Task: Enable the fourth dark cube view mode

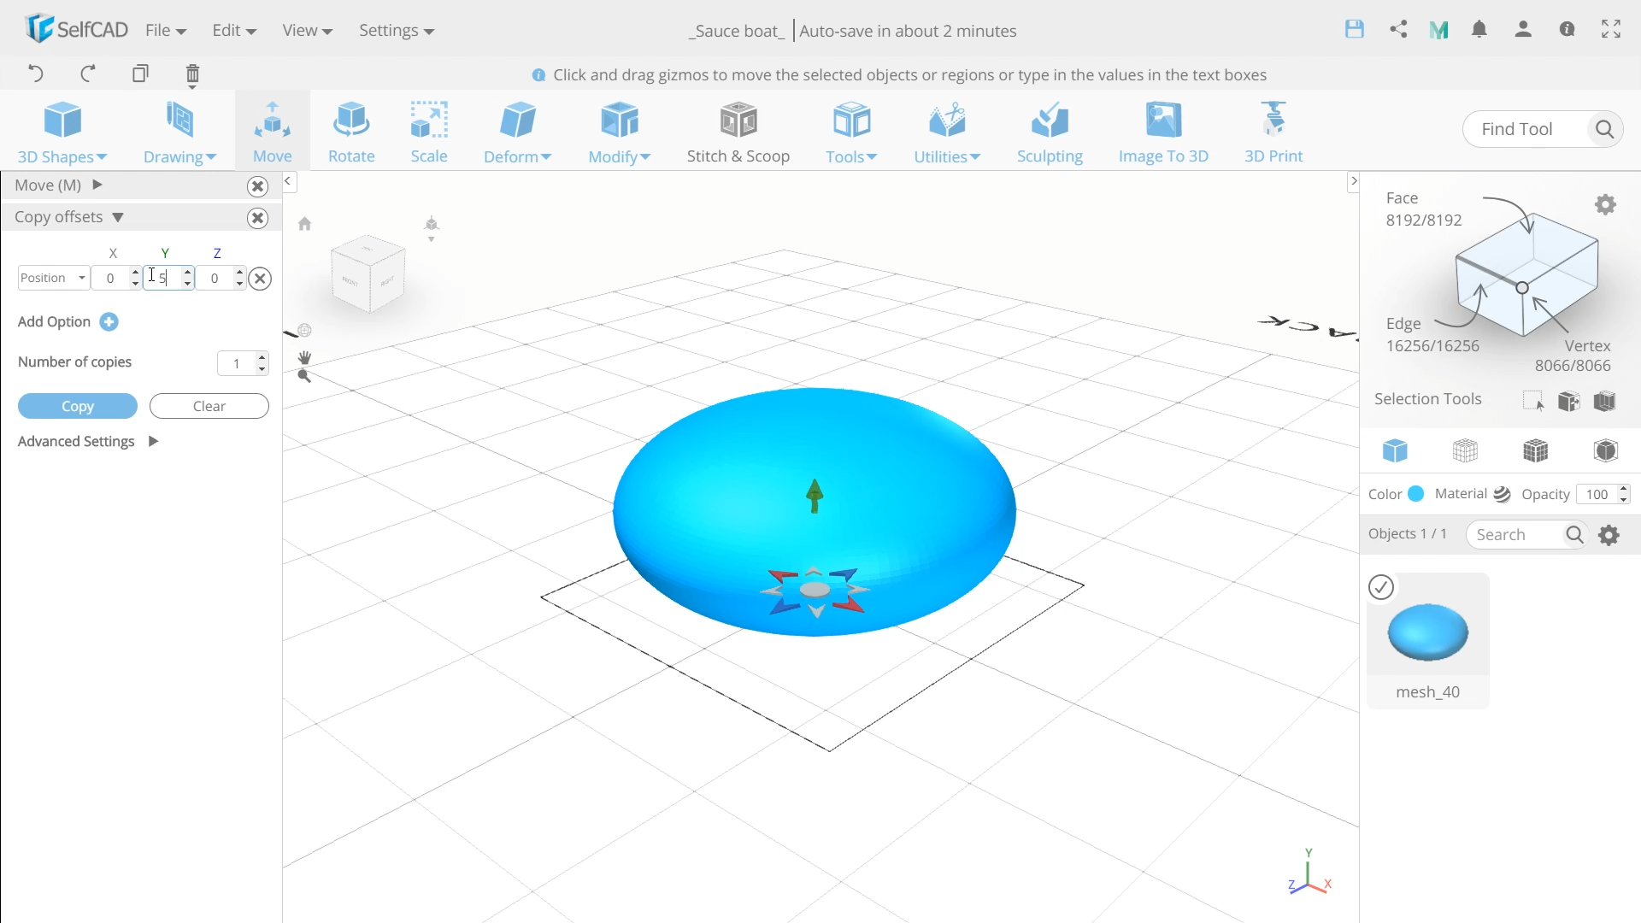Action: click(1605, 450)
